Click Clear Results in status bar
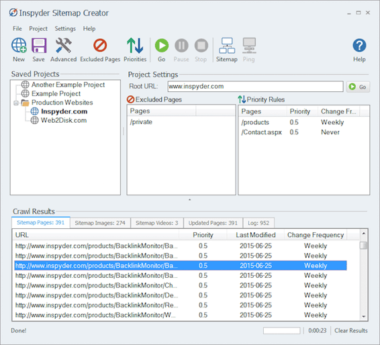 [x=351, y=330]
